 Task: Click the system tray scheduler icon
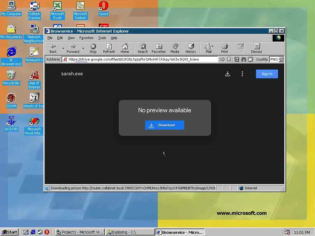click(287, 232)
